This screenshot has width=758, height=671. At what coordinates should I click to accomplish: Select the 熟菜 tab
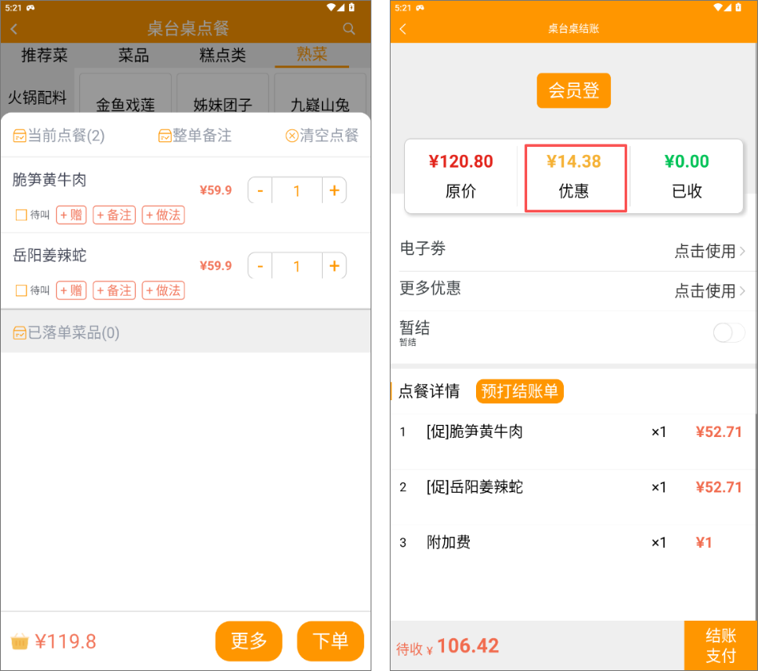pyautogui.click(x=312, y=54)
